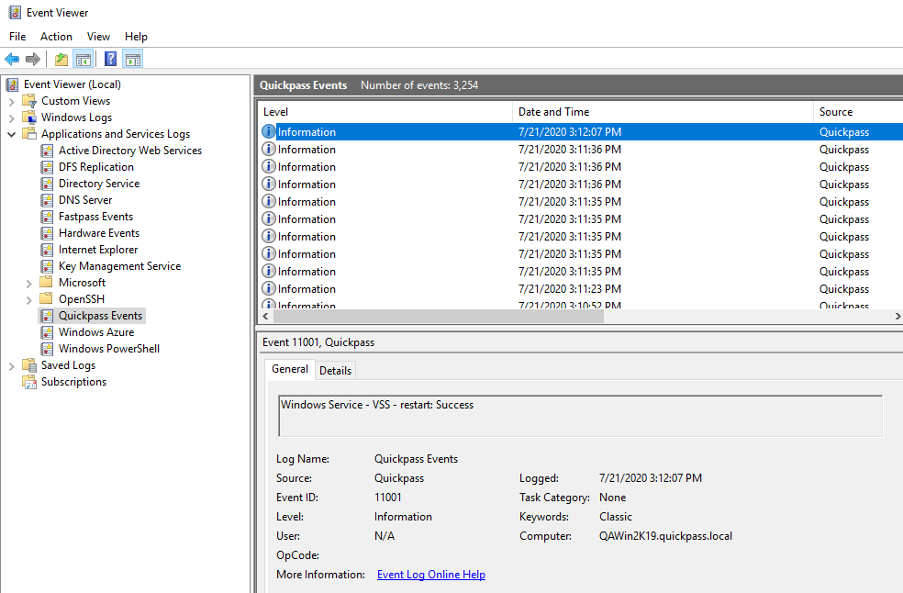Select DNS Server log in tree
The width and height of the screenshot is (903, 593).
tap(85, 200)
